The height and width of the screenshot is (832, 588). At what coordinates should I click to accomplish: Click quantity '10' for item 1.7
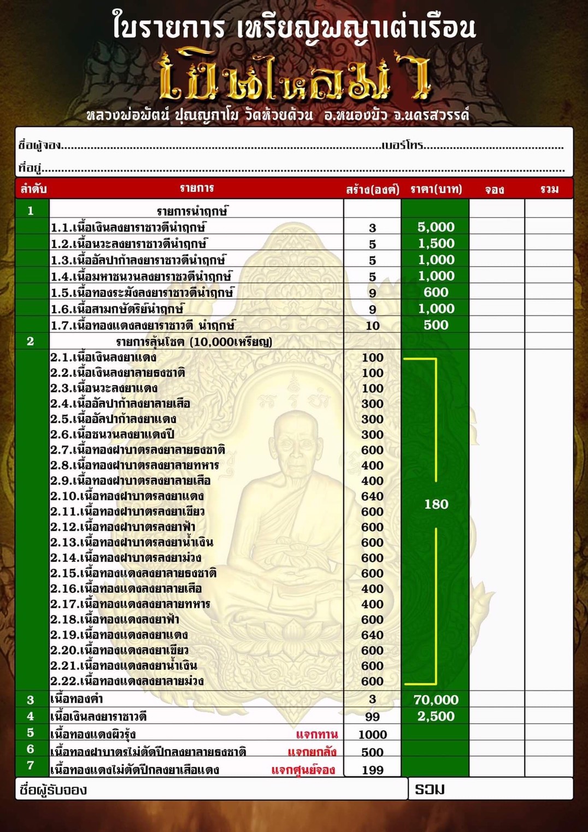click(x=373, y=326)
